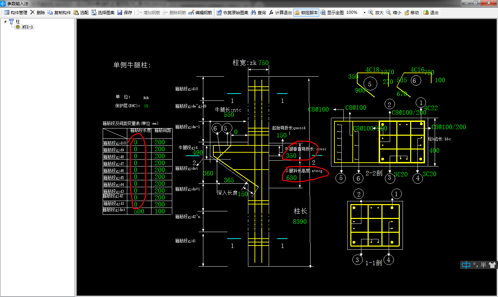
Task: Open IME skin shirt icon
Action: pos(492,265)
